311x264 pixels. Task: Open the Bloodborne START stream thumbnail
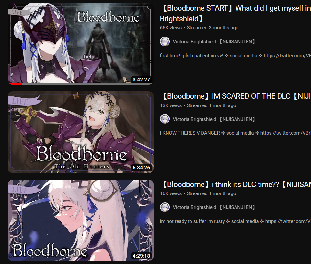80,44
